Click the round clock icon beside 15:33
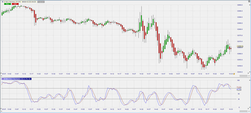251x113 pixels. click(234, 74)
